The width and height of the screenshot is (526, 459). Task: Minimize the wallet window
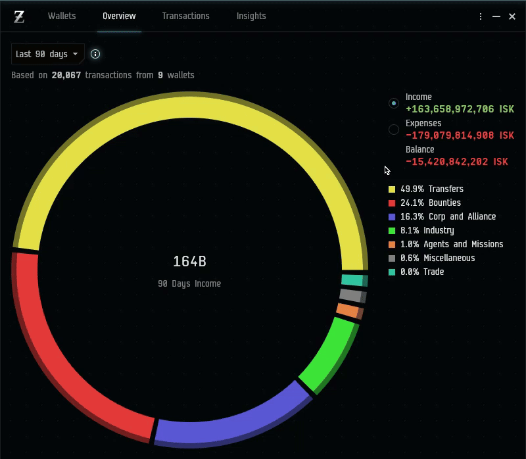(x=496, y=16)
